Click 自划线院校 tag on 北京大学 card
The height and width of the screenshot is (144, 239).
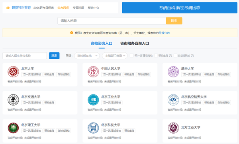(64, 75)
